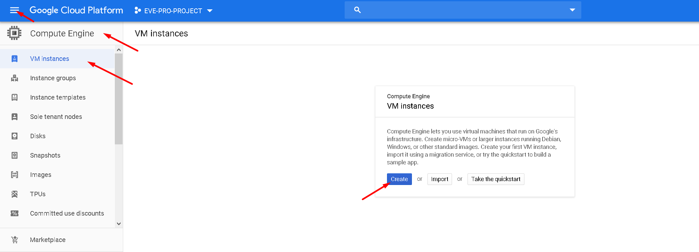
Task: Click the Snapshots icon in sidebar
Action: click(15, 155)
